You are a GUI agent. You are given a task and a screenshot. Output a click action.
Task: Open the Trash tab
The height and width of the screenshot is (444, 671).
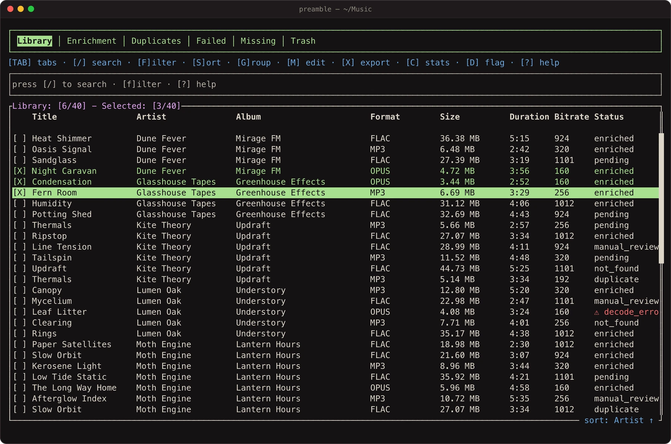[303, 41]
